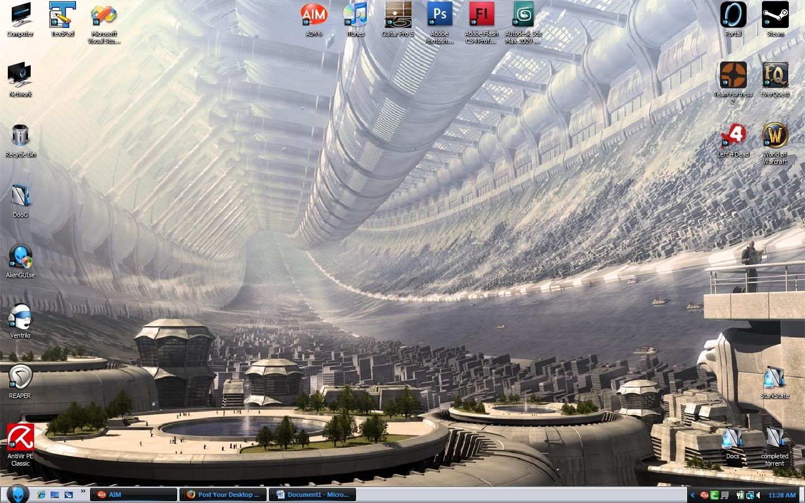Show hidden system tray icons arrow
The width and height of the screenshot is (805, 503).
693,495
